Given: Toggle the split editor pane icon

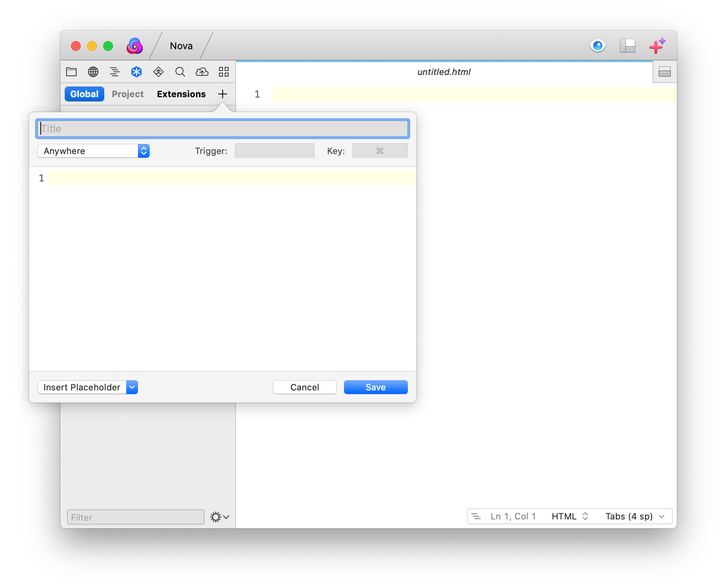Looking at the screenshot, I should point(665,72).
